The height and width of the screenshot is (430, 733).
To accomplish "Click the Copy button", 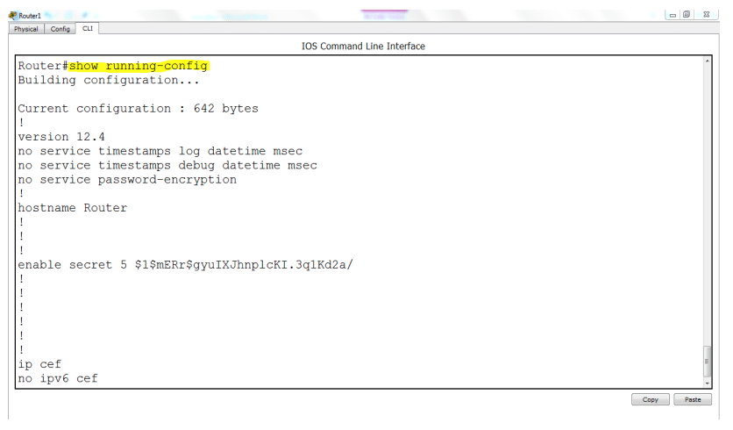I will click(650, 399).
